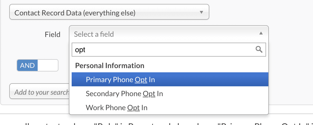Click the down arrow on Contact Record Data
The width and height of the screenshot is (313, 125).
pyautogui.click(x=201, y=13)
